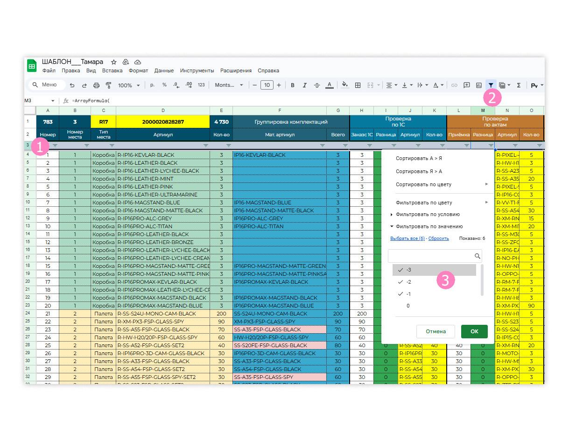569x441 pixels.
Task: Check the cloud save status icon
Action: point(137,62)
